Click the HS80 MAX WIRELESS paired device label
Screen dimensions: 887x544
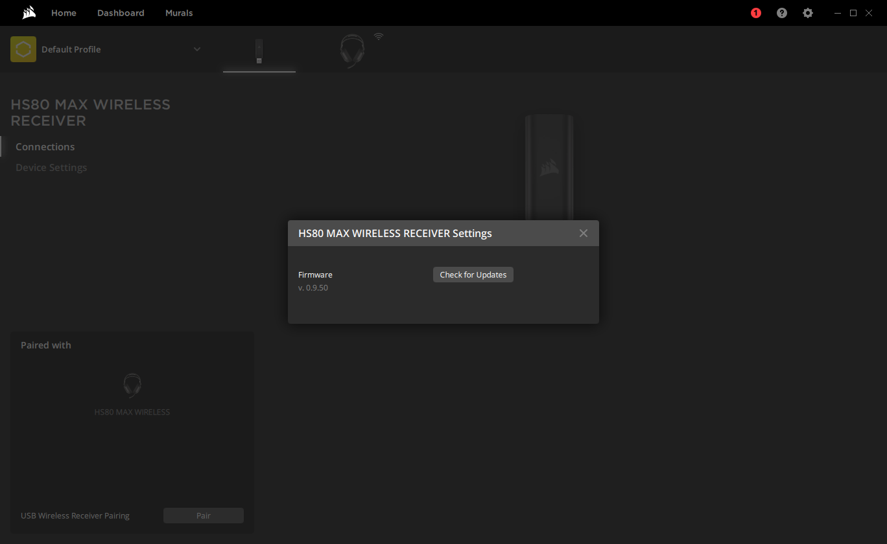click(132, 412)
